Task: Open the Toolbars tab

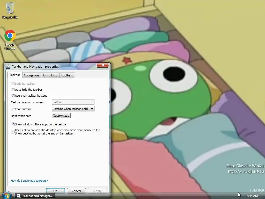Action: (x=67, y=75)
